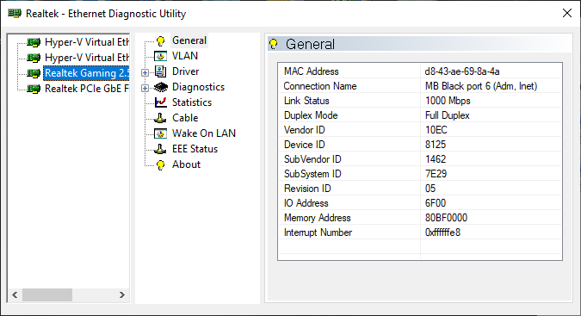
Task: Open the Diagnostics page
Action: click(198, 87)
